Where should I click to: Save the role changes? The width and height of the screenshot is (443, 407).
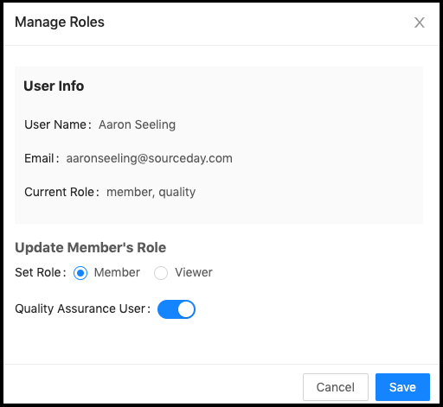[x=402, y=387]
